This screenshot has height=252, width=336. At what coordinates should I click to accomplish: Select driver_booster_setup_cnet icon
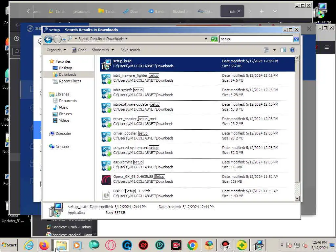point(106,122)
